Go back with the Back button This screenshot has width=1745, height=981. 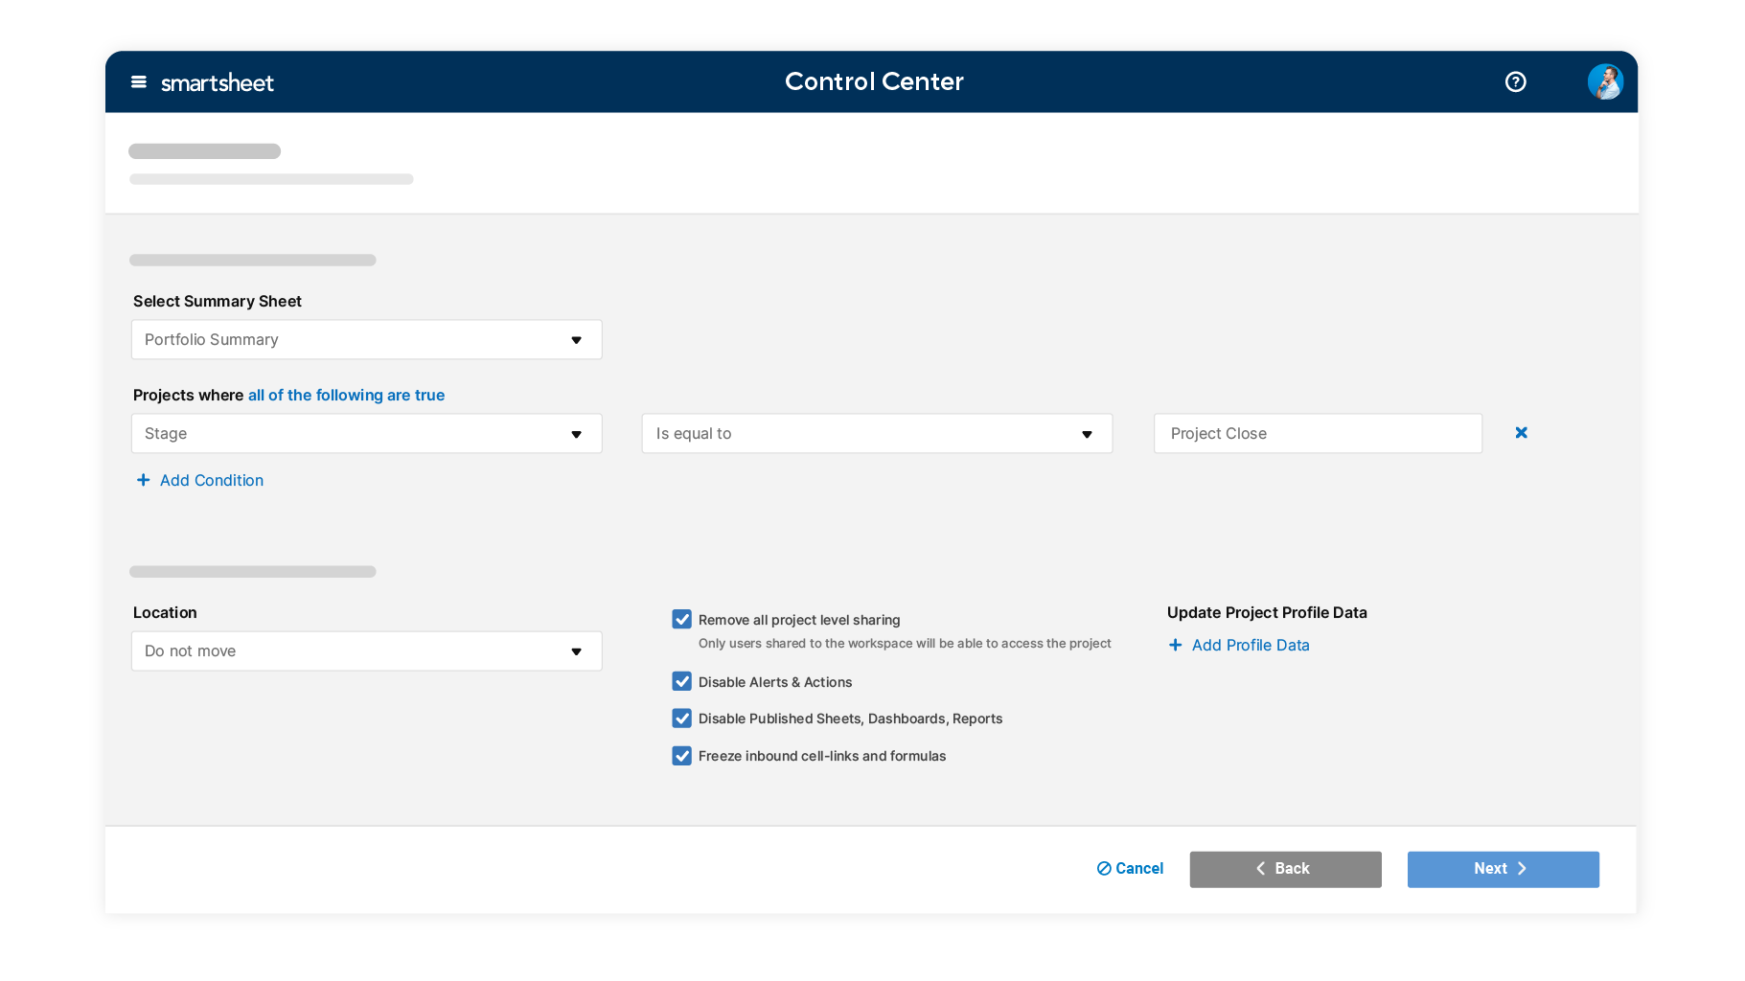(x=1284, y=869)
